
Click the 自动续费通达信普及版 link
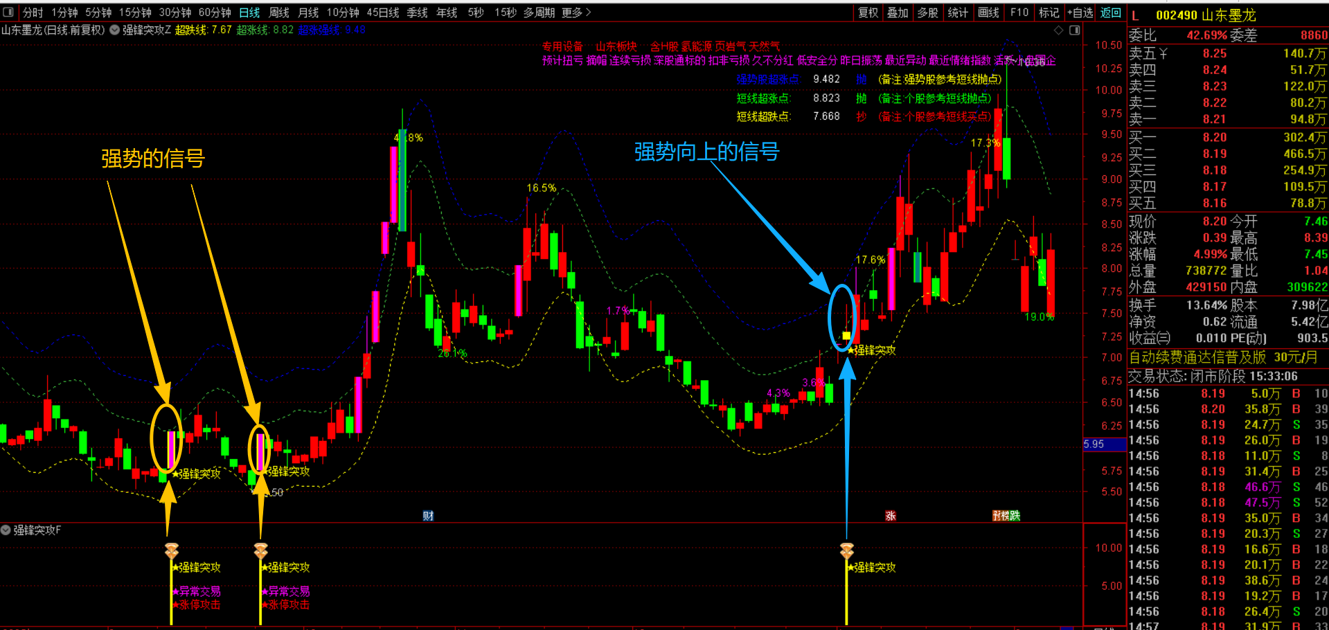[x=1223, y=357]
